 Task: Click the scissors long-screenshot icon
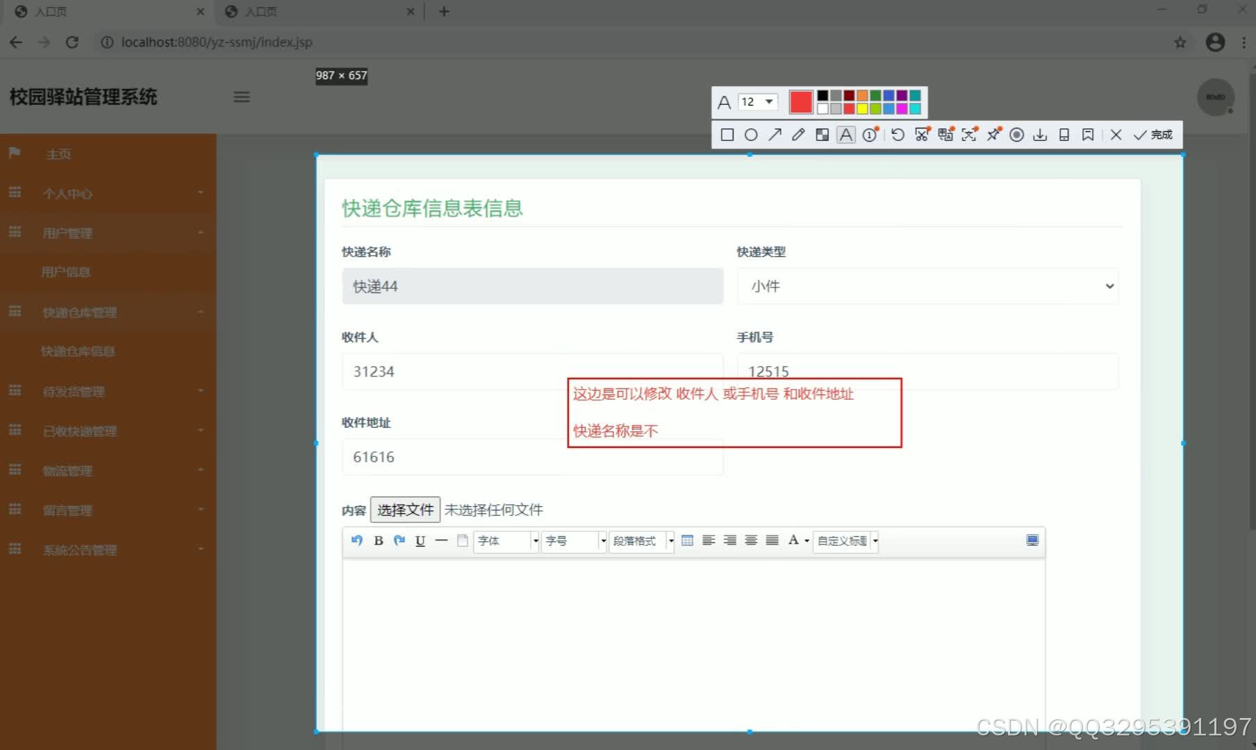[x=922, y=135]
